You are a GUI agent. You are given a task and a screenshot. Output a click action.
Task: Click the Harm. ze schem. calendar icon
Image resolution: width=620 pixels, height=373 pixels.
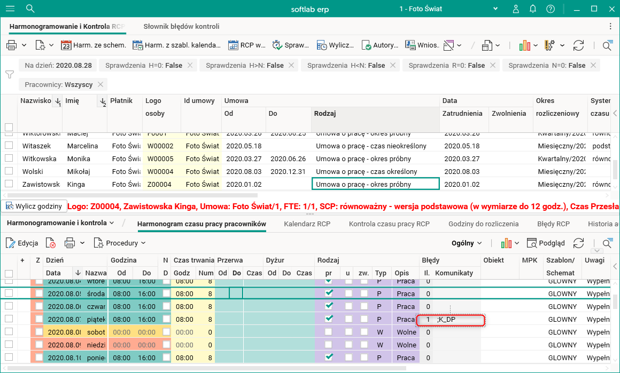pyautogui.click(x=66, y=45)
